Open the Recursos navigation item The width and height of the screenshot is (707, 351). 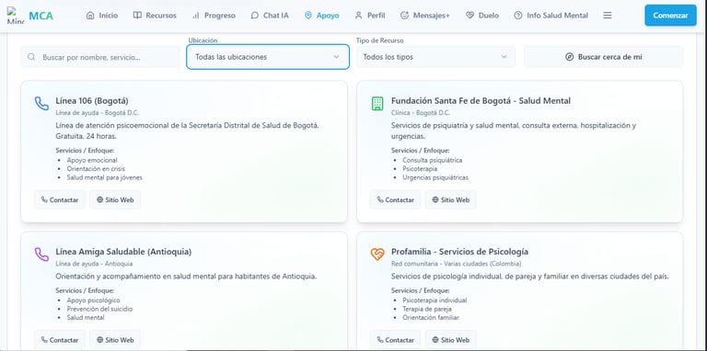click(155, 16)
